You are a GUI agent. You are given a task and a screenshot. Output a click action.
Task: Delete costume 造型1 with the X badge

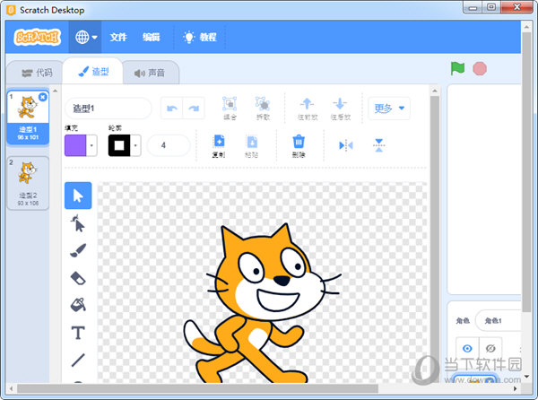(43, 97)
